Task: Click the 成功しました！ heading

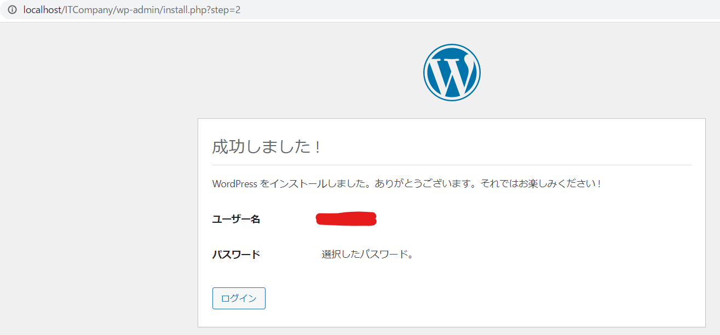Action: coord(267,147)
